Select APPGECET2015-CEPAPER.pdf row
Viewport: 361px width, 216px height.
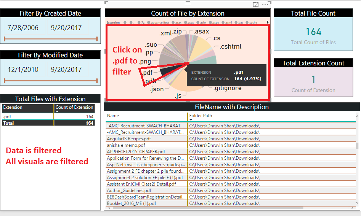(x=231, y=151)
